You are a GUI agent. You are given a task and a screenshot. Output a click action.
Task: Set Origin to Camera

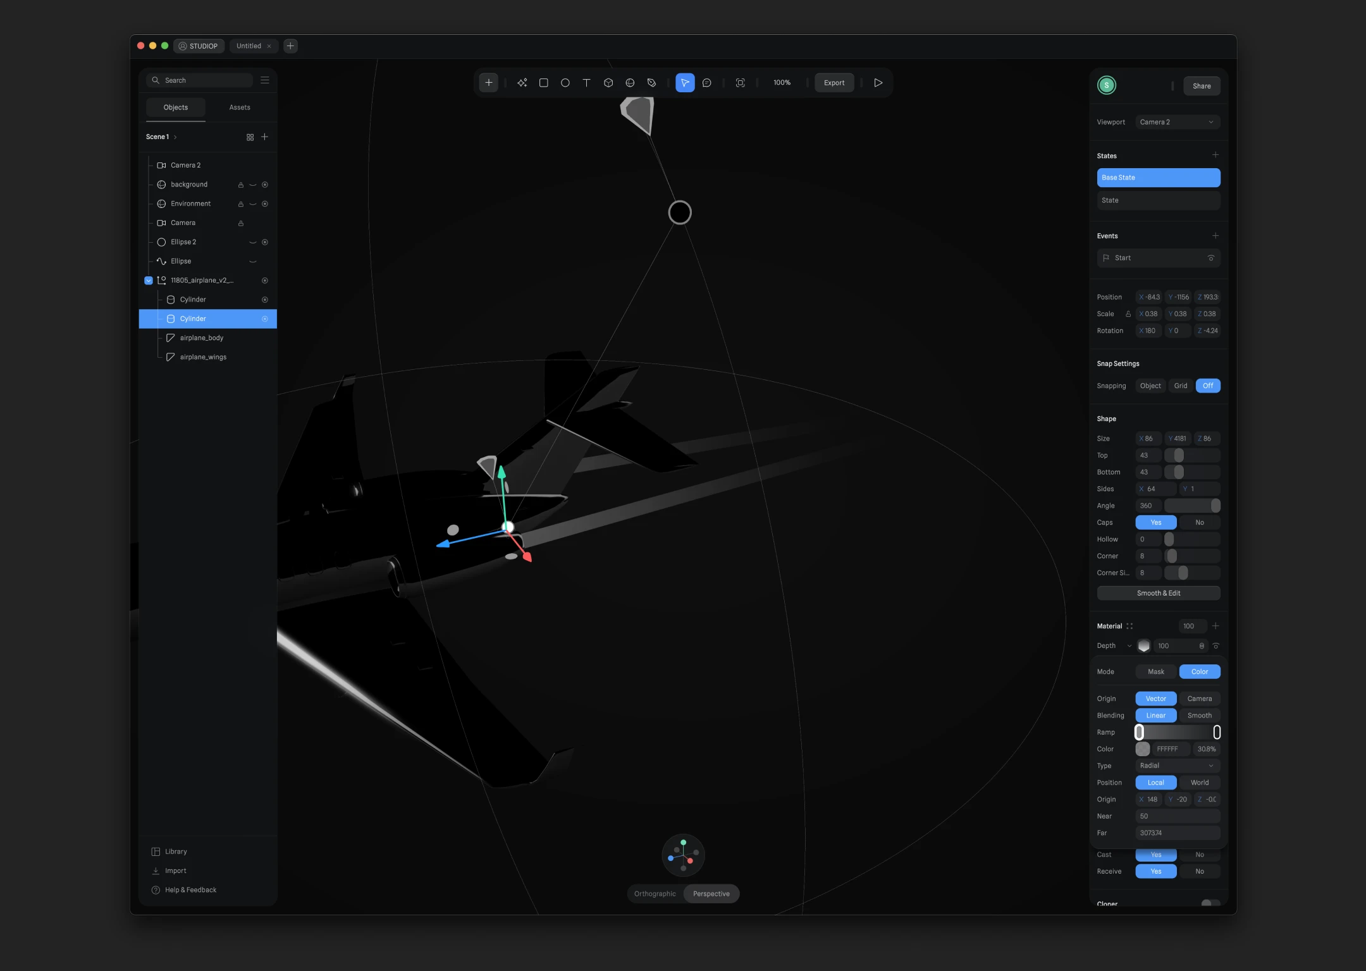(x=1200, y=699)
